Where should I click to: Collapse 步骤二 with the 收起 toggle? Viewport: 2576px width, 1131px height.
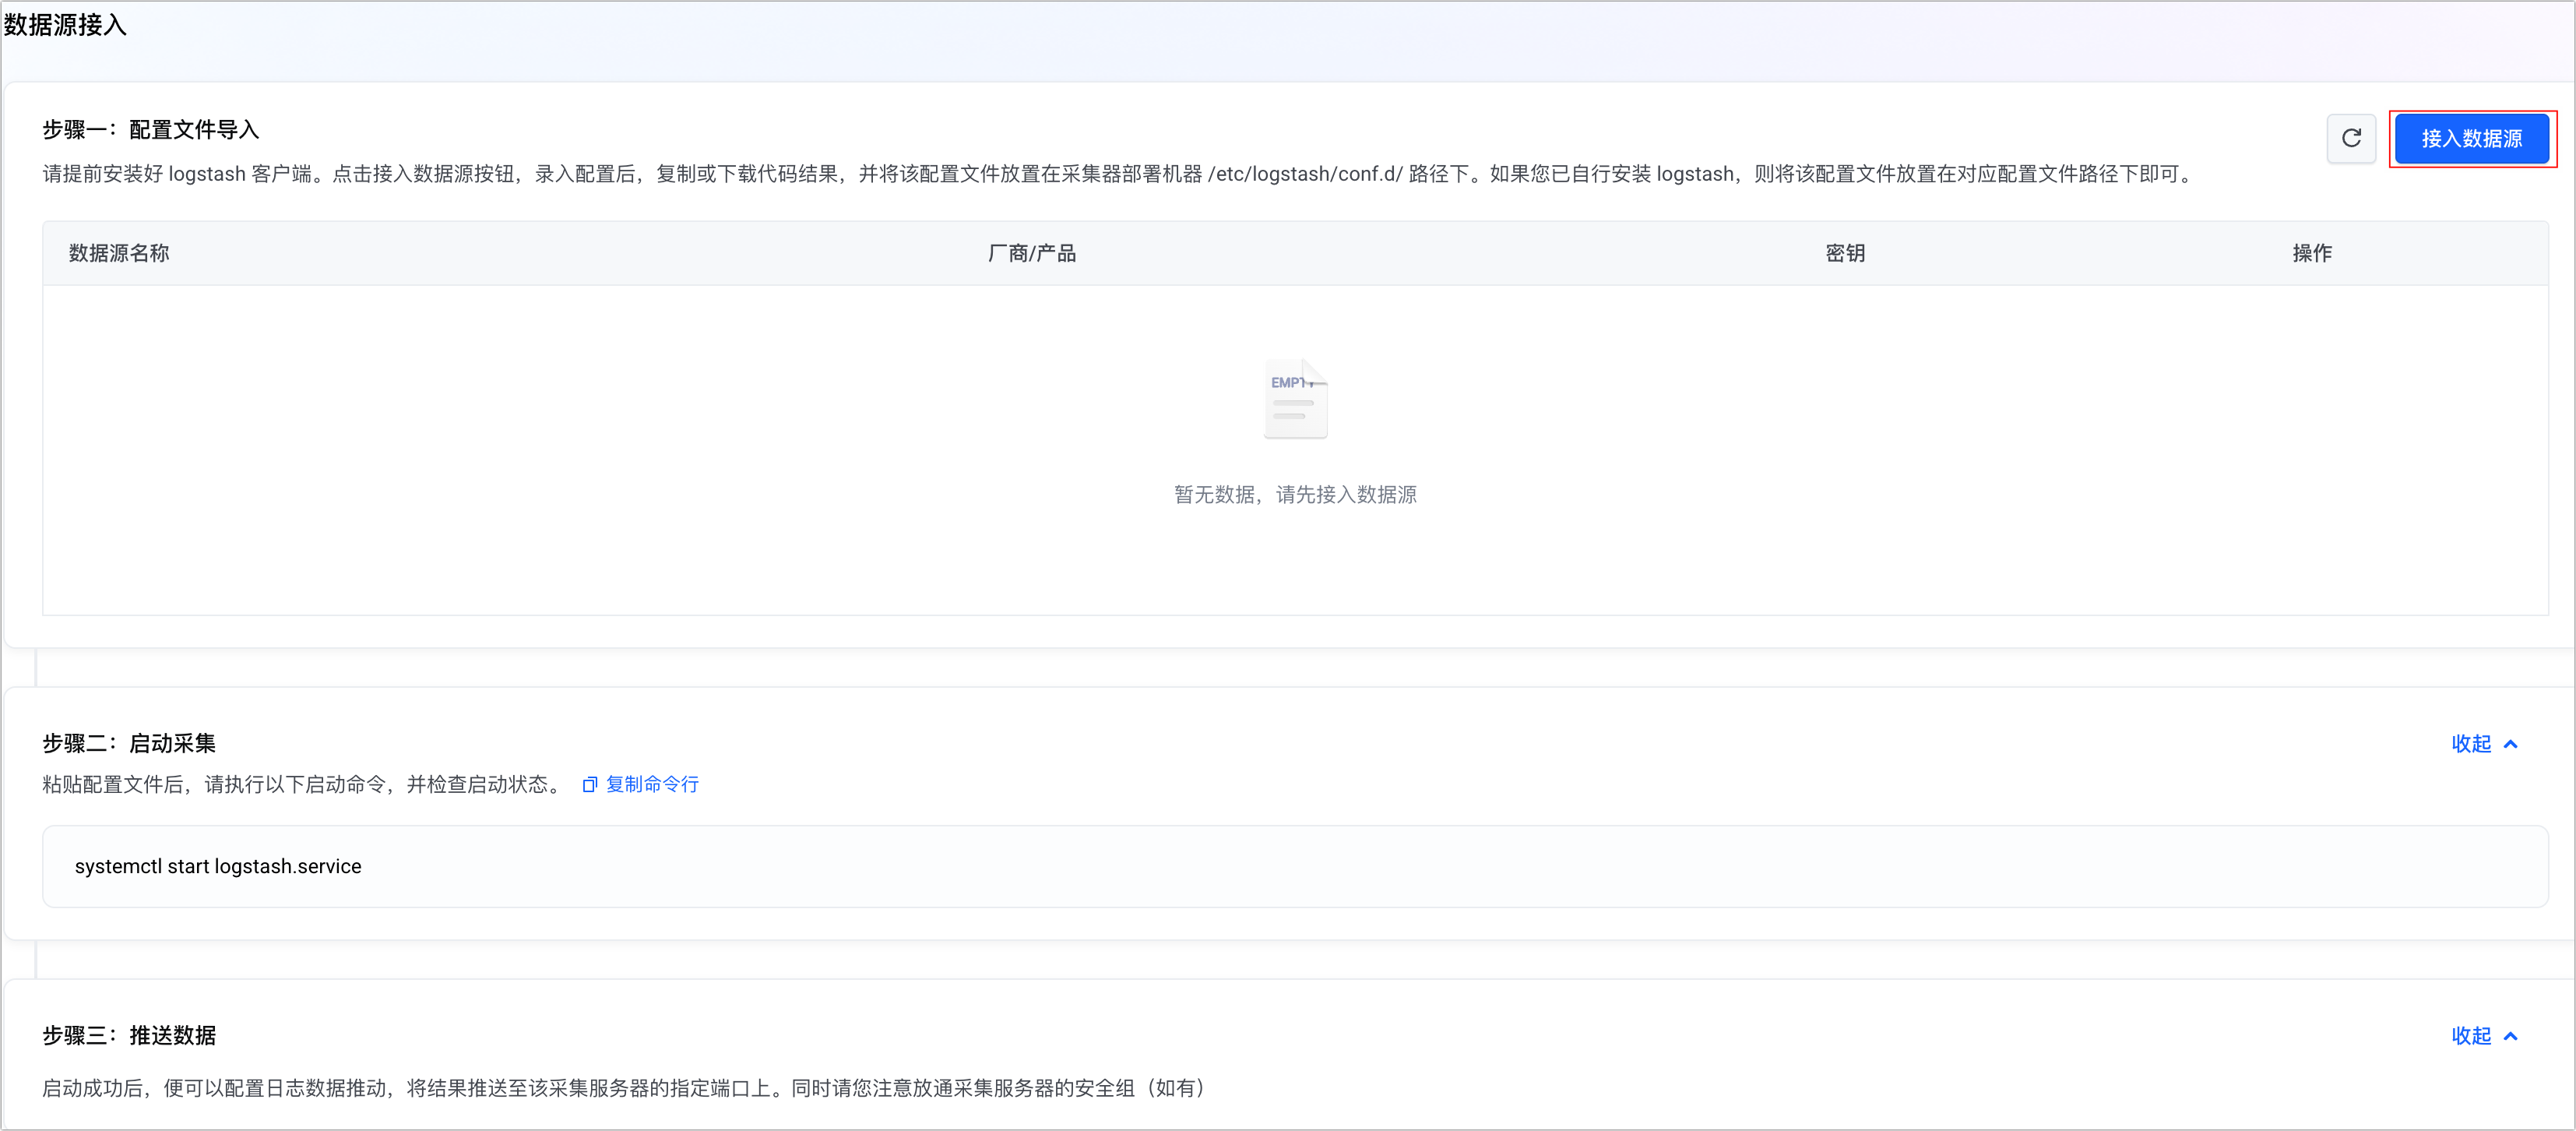tap(2484, 743)
